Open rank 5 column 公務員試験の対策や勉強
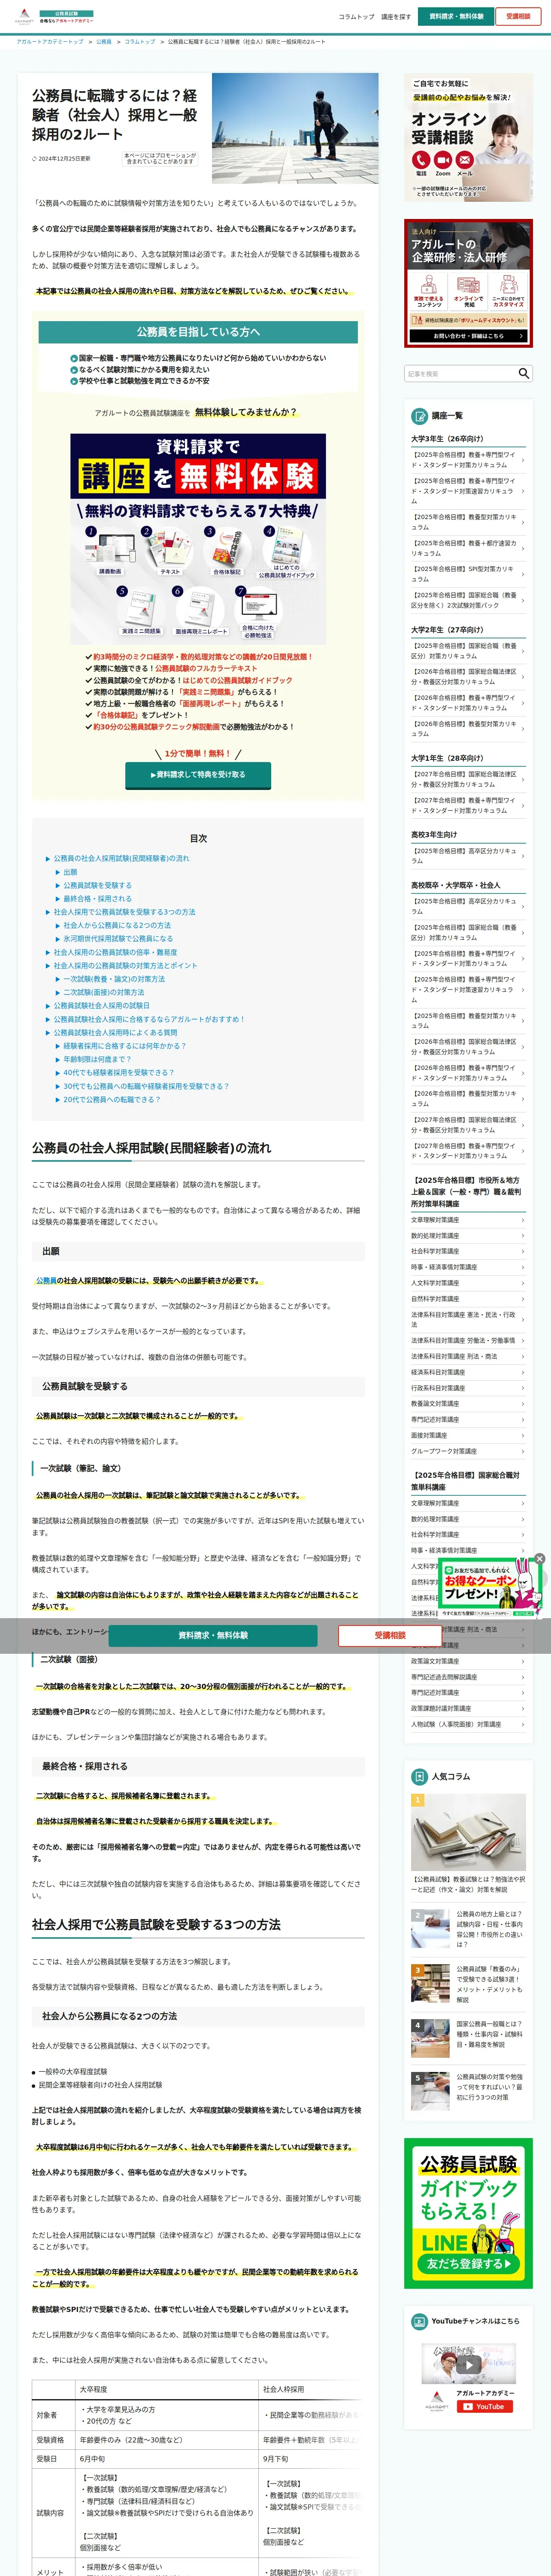Screen dimensions: 551x2576 pyautogui.click(x=468, y=2091)
